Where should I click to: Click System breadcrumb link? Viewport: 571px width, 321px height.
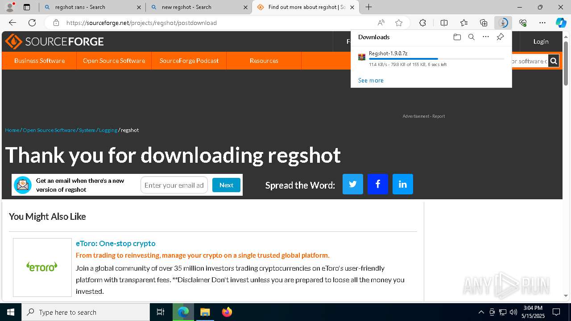coord(87,130)
